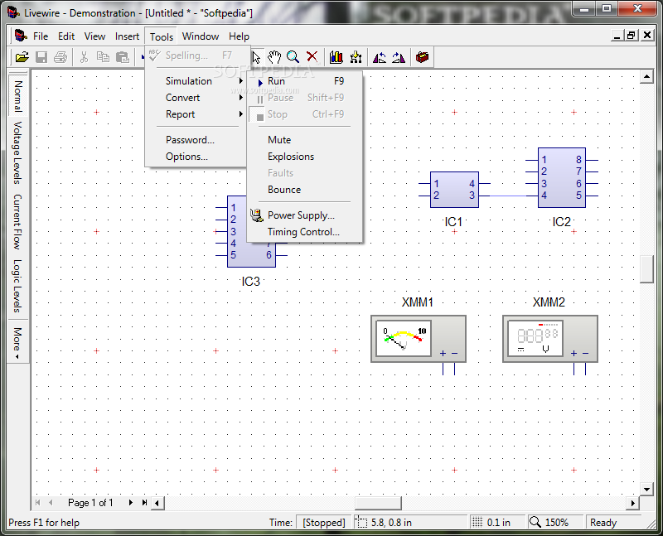Run the simulation from submenu

tap(304, 81)
